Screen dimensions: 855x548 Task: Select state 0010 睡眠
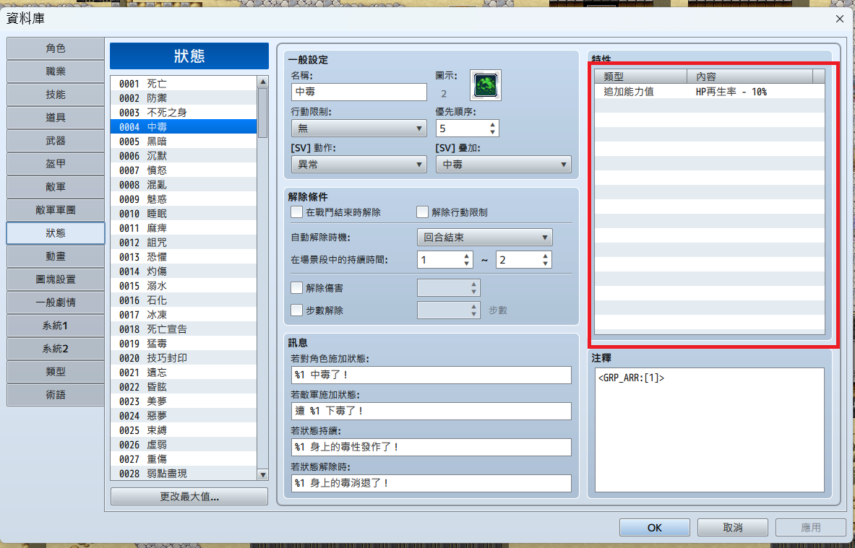pyautogui.click(x=184, y=214)
